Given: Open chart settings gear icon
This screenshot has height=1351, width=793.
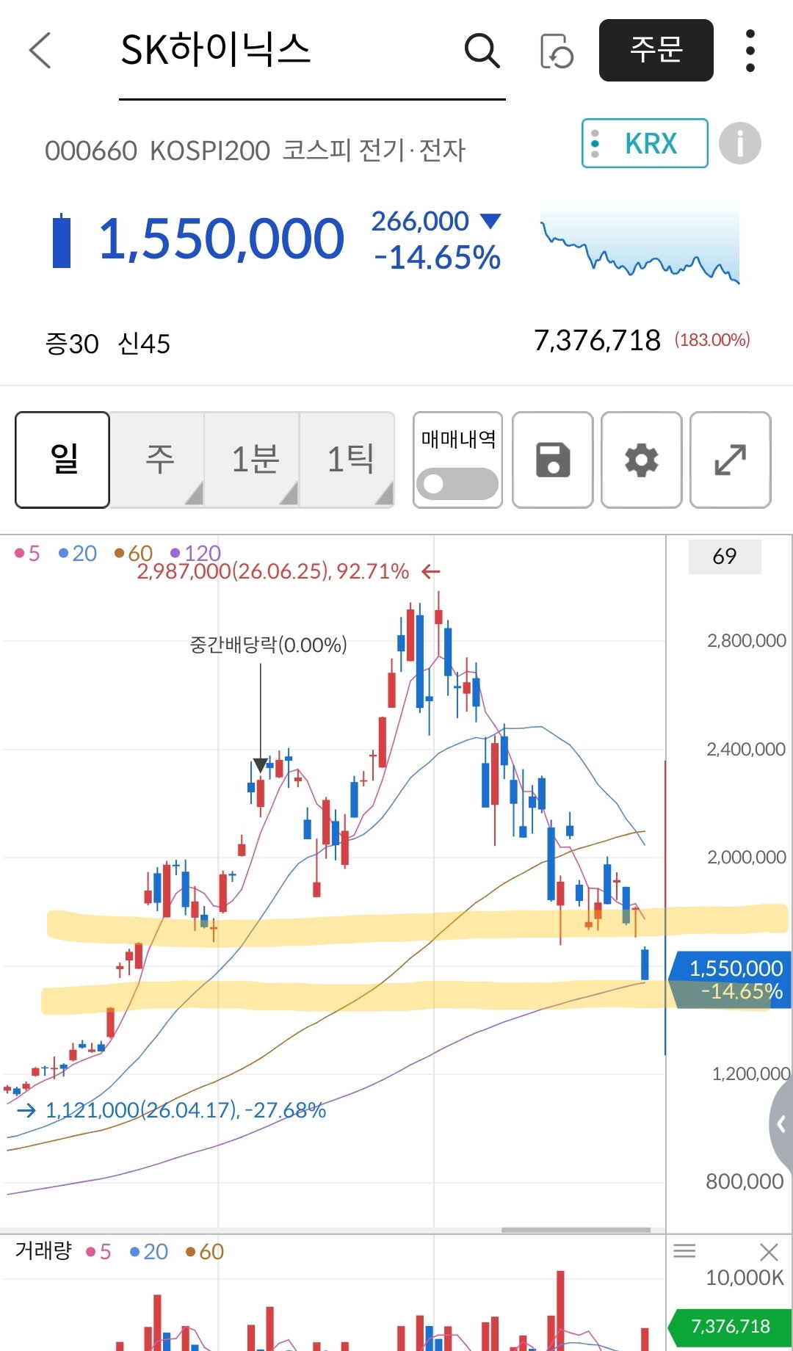Looking at the screenshot, I should click(x=642, y=460).
